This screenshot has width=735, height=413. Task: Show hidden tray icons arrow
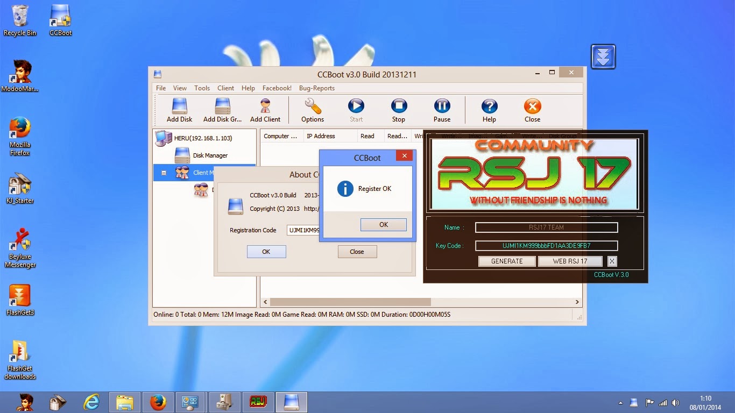coord(621,403)
